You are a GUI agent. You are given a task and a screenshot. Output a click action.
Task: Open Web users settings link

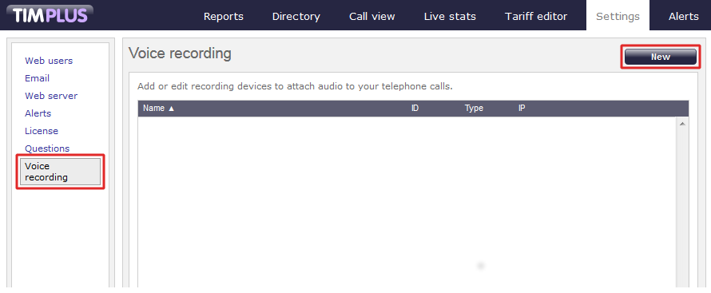click(x=49, y=61)
